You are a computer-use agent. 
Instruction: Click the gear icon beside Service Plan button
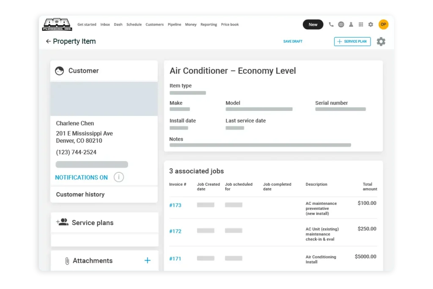coord(381,41)
